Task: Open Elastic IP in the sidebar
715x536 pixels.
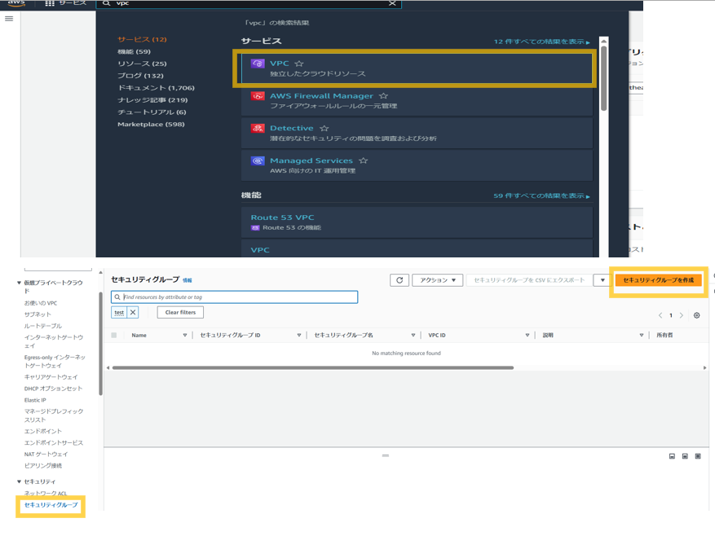Action: click(35, 400)
